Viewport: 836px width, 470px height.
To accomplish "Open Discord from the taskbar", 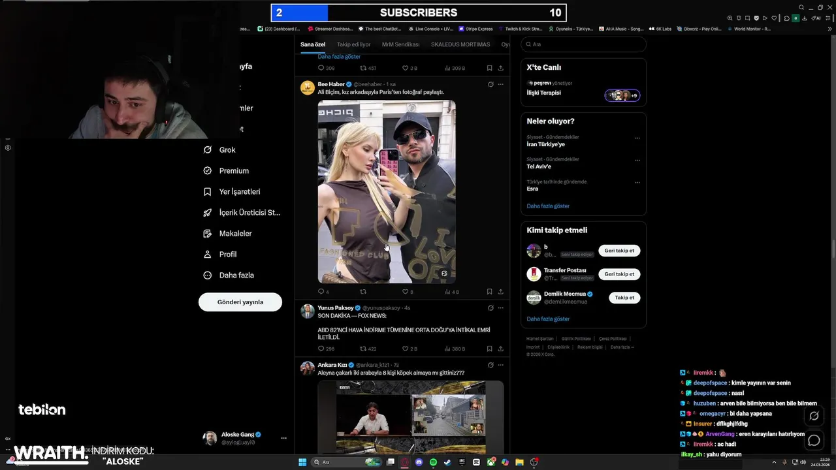I will (419, 462).
